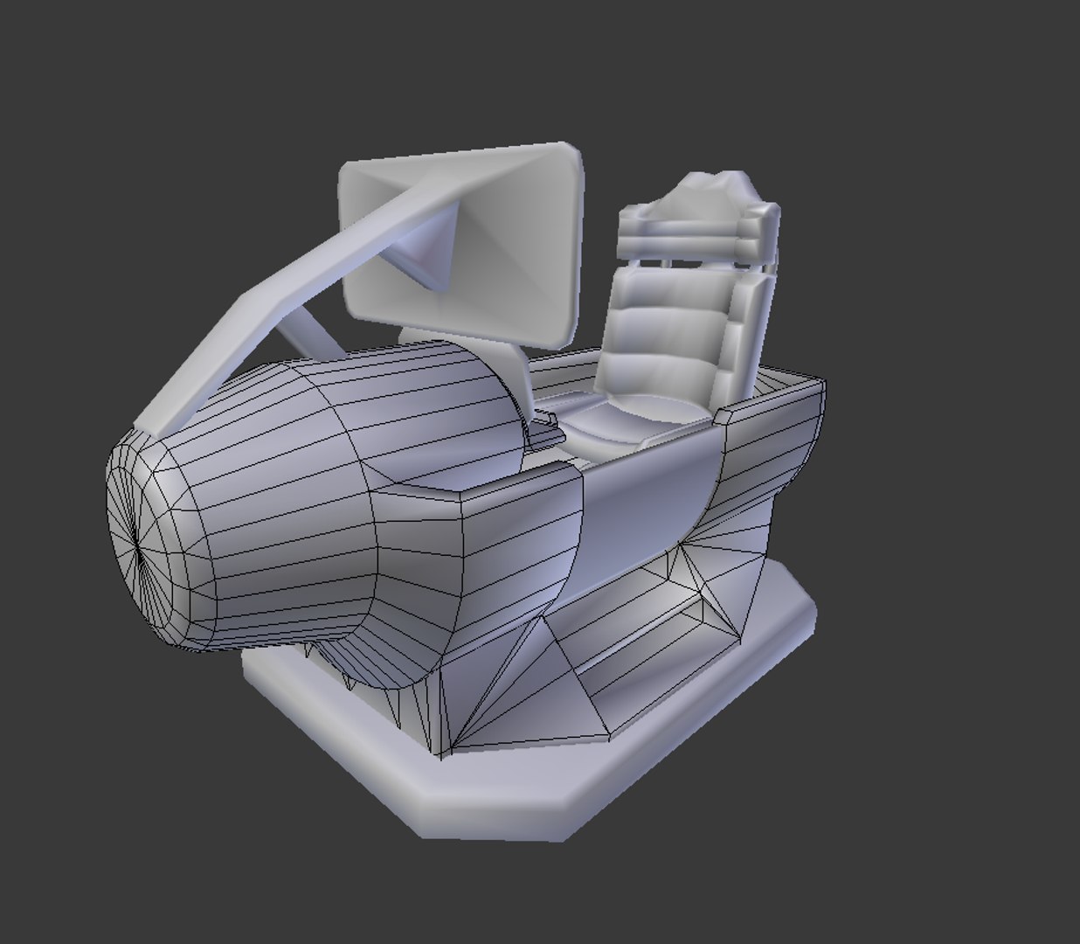Click the short lower strut under the support arm

301,337
